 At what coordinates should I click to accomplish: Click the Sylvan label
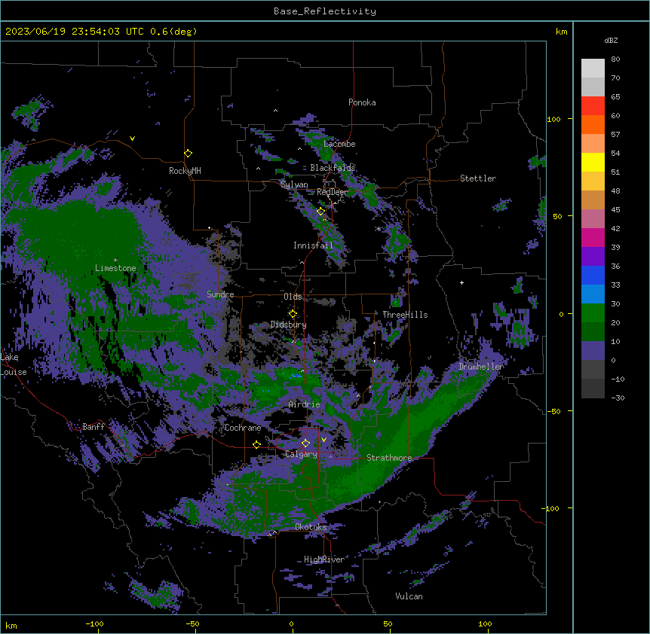coord(294,184)
